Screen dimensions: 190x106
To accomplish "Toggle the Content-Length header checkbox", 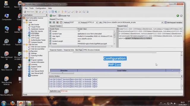I will [x=50, y=41].
